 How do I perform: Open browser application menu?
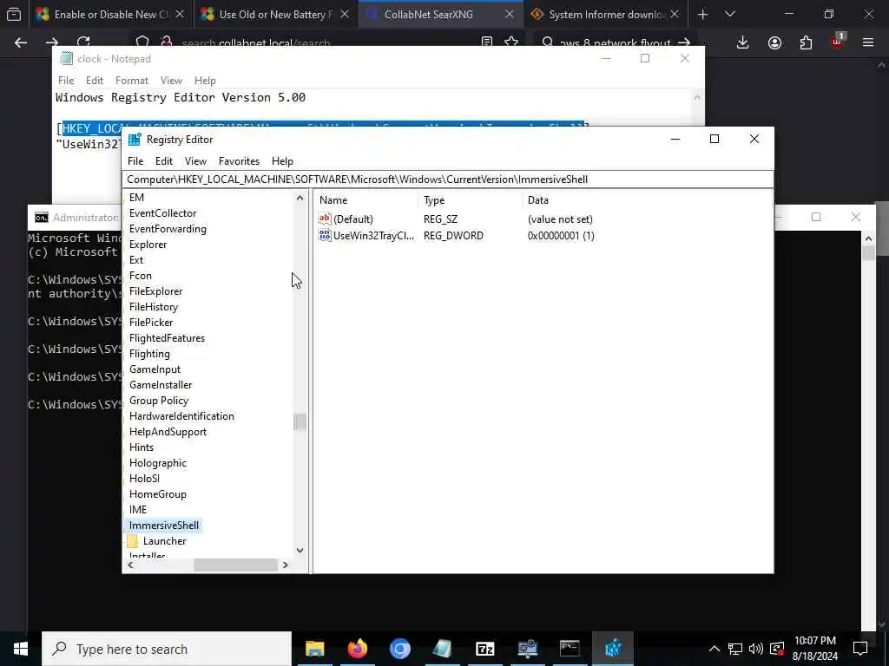868,42
